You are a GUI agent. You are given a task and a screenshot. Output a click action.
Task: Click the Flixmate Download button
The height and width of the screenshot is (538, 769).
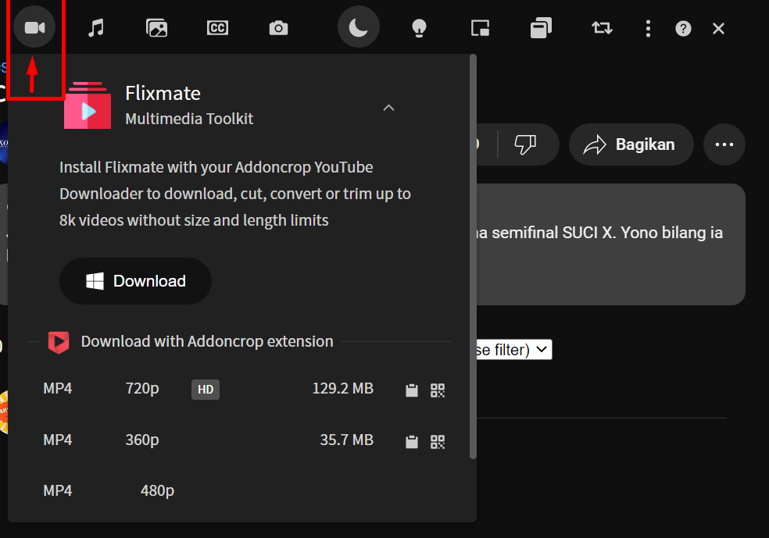(x=135, y=281)
